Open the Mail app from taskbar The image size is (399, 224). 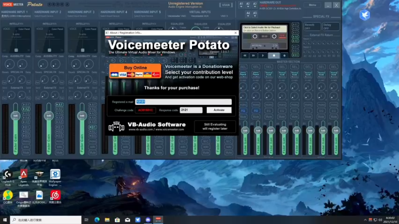(128, 220)
